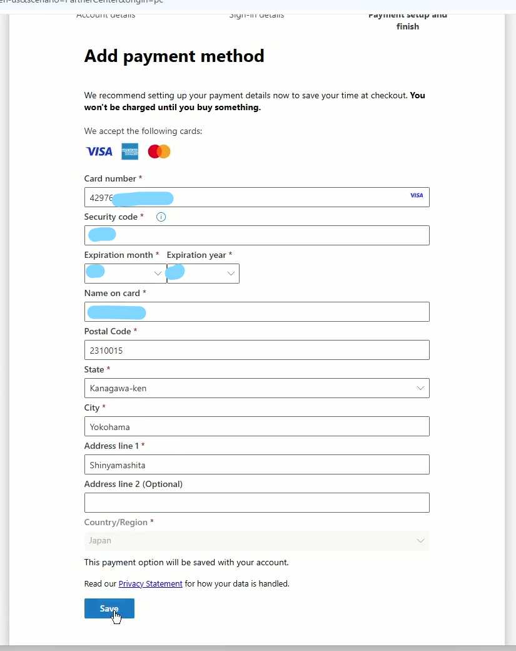Viewport: 516px width, 651px height.
Task: Click the security code info icon
Action: [161, 217]
